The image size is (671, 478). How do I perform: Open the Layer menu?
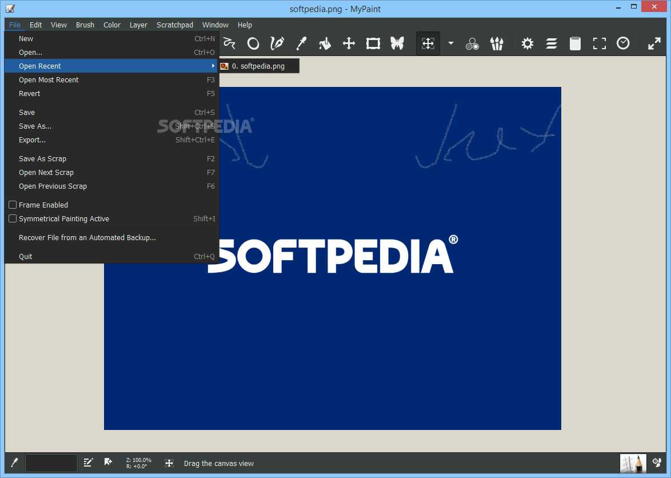tap(138, 25)
